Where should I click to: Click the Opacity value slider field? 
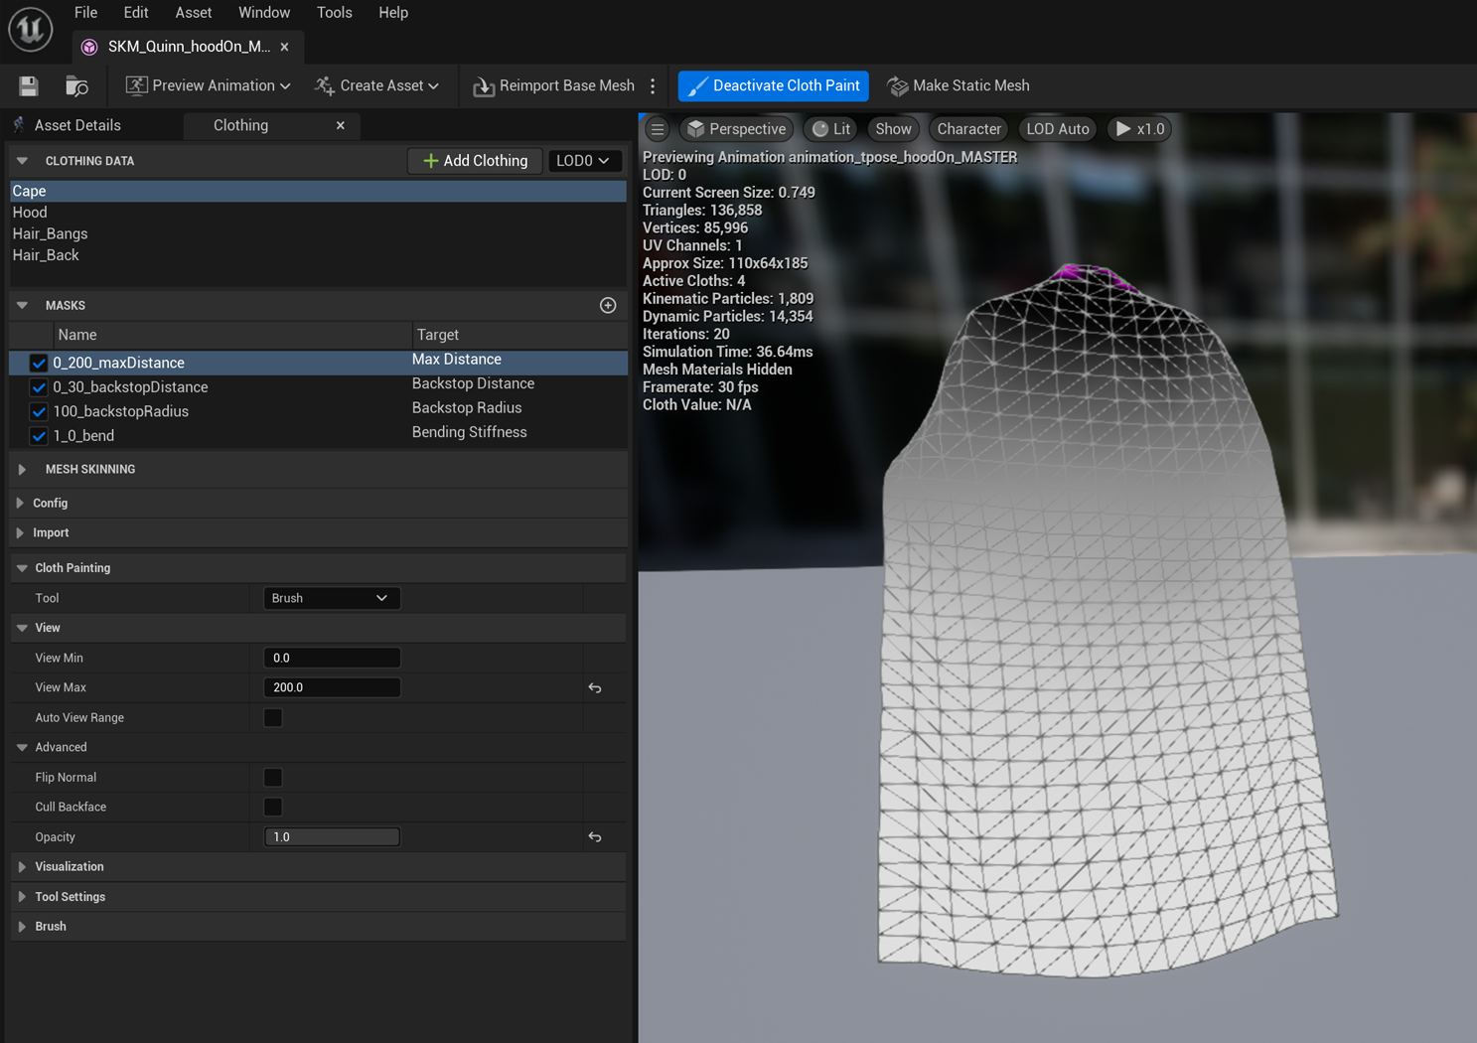coord(332,837)
